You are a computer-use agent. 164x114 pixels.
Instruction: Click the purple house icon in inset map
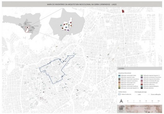click(68, 30)
